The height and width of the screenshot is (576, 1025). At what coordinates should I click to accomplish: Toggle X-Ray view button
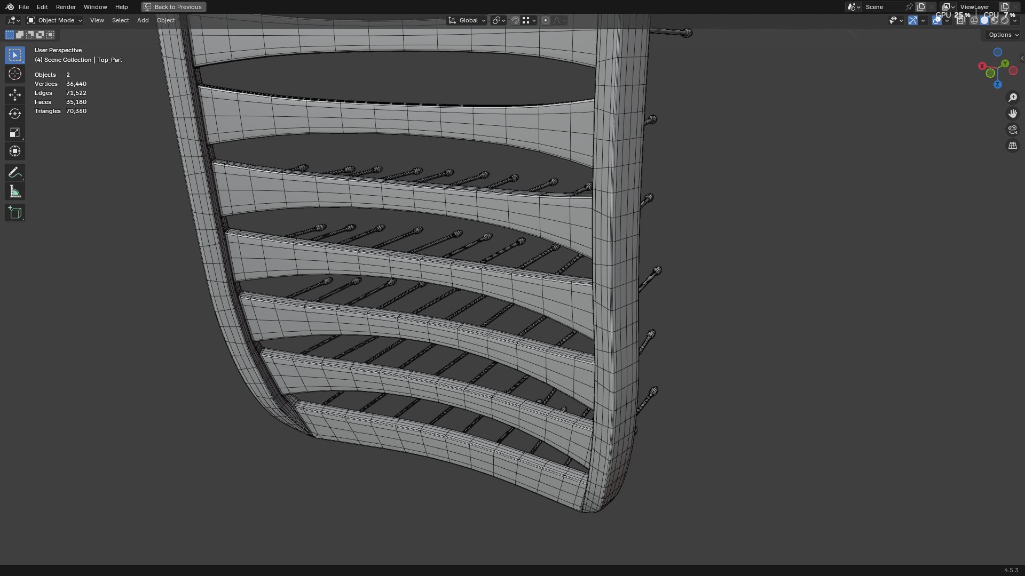point(960,20)
